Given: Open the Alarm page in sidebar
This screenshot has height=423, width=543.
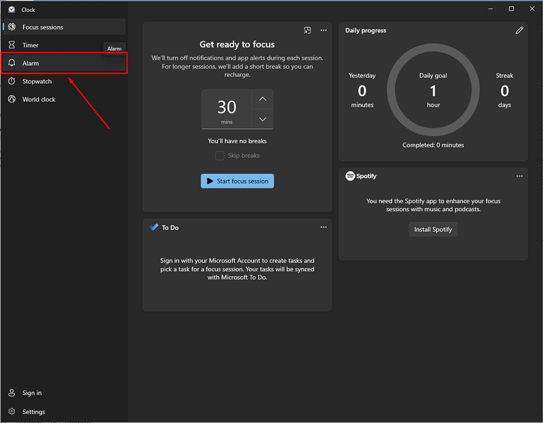Looking at the screenshot, I should click(64, 63).
